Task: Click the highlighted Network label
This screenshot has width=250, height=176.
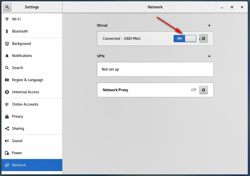Action: 19,165
